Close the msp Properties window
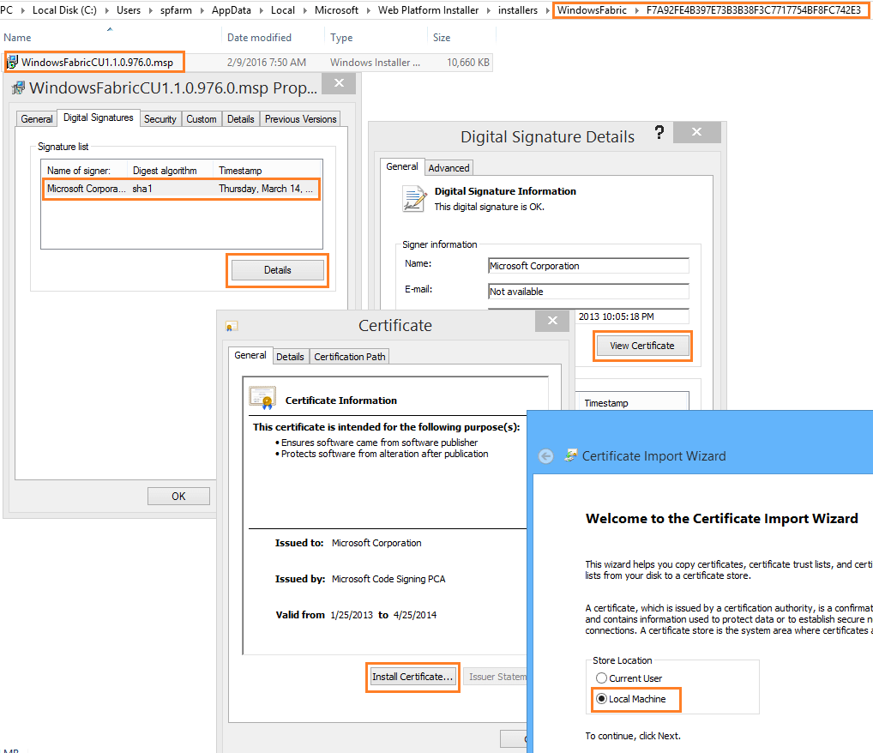This screenshot has width=873, height=753. click(339, 83)
